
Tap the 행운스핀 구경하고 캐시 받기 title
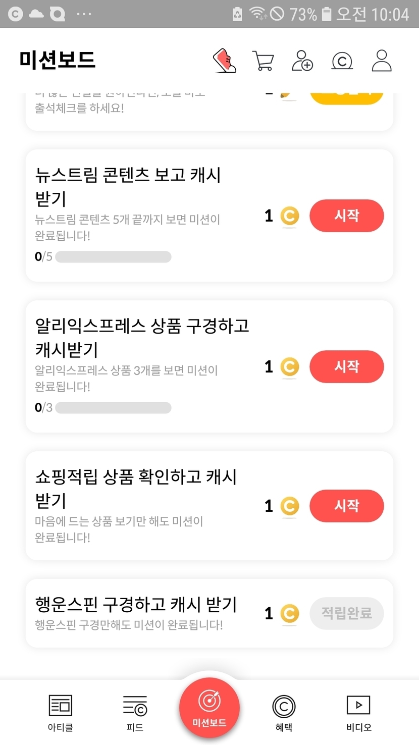[x=136, y=604]
